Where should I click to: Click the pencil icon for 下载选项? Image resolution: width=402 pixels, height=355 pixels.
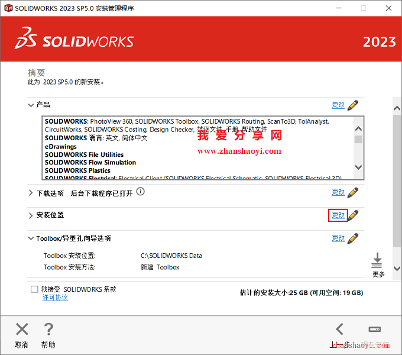pyautogui.click(x=353, y=193)
